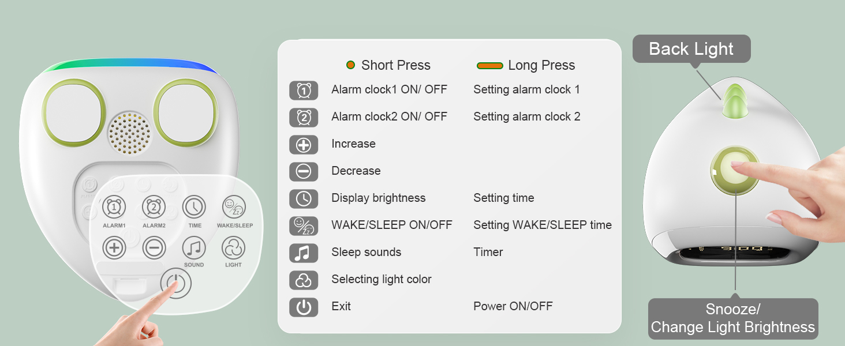
Task: Click the Decrease minus icon in the legend
Action: 304,172
